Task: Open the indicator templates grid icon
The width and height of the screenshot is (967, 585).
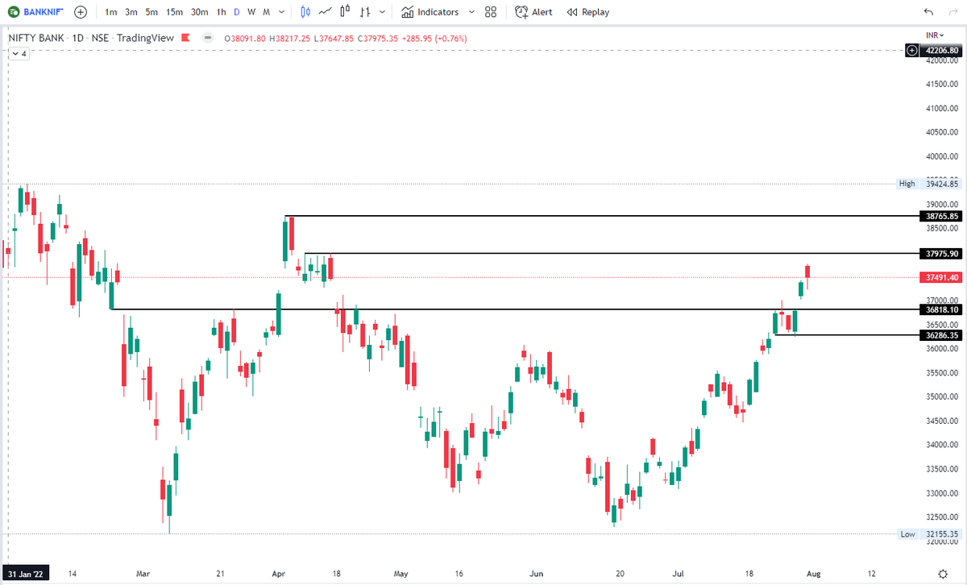Action: coord(491,12)
